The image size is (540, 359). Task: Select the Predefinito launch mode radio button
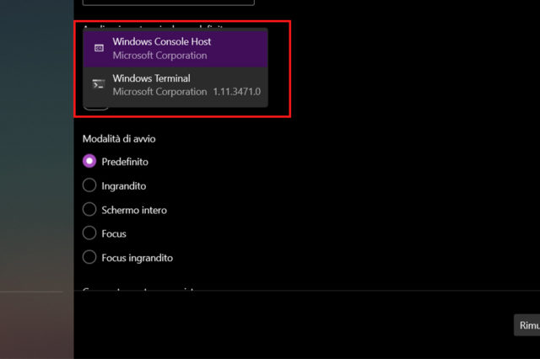(89, 161)
